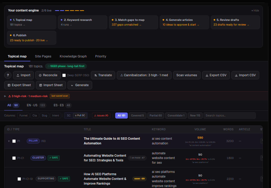Screen dimensions: 271x188
Task: Toggle the Funnel column
Action: pos(23,115)
